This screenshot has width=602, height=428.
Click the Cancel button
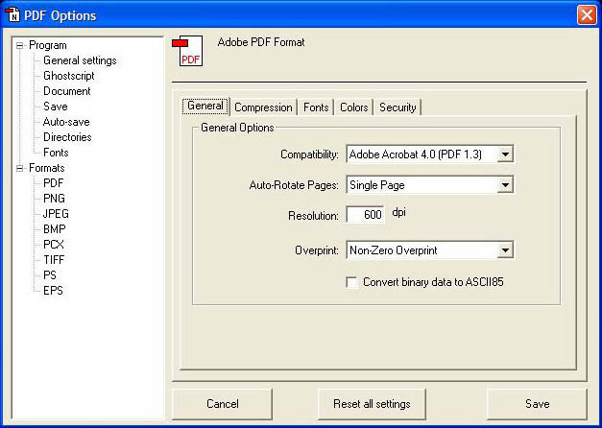coord(222,404)
